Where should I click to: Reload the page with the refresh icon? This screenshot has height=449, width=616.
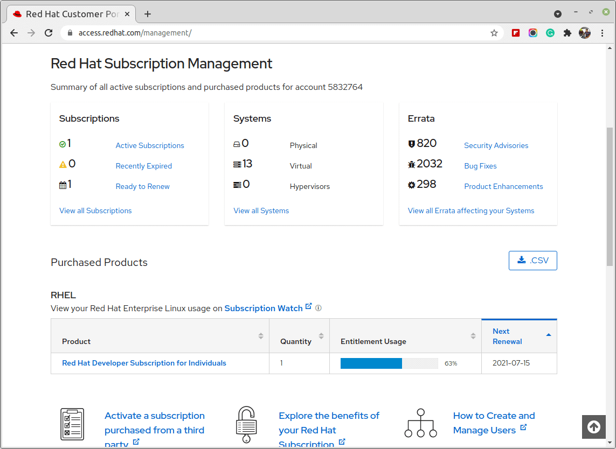(x=49, y=33)
